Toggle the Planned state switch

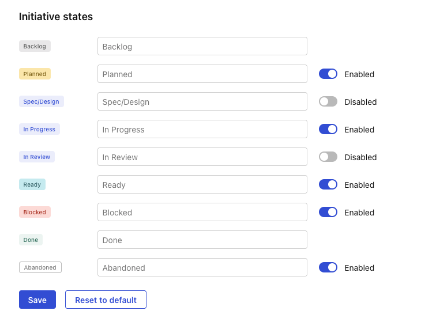coord(328,74)
